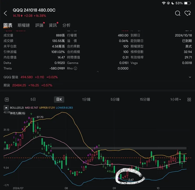Tap the 37.70 high price marker

[40, 117]
